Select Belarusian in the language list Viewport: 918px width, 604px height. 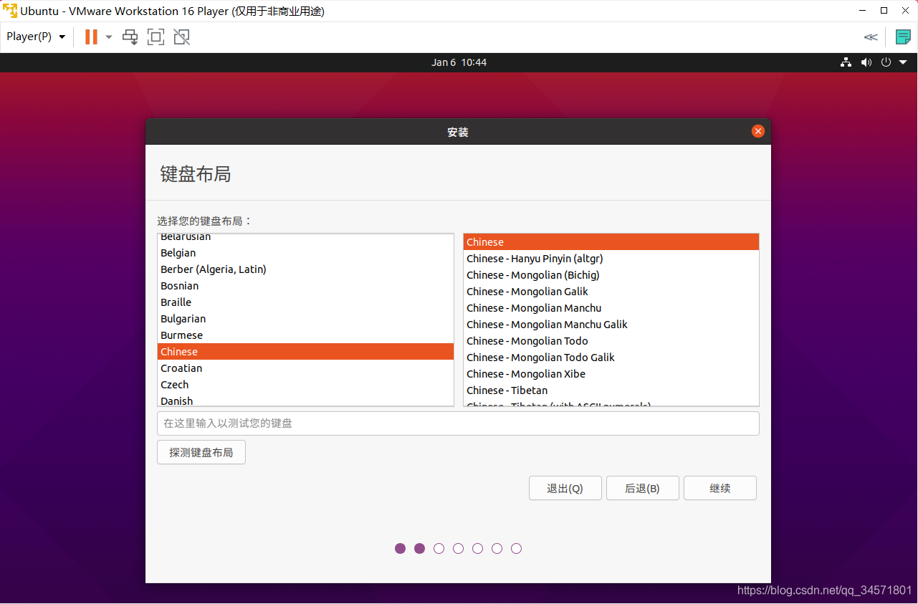click(x=305, y=237)
